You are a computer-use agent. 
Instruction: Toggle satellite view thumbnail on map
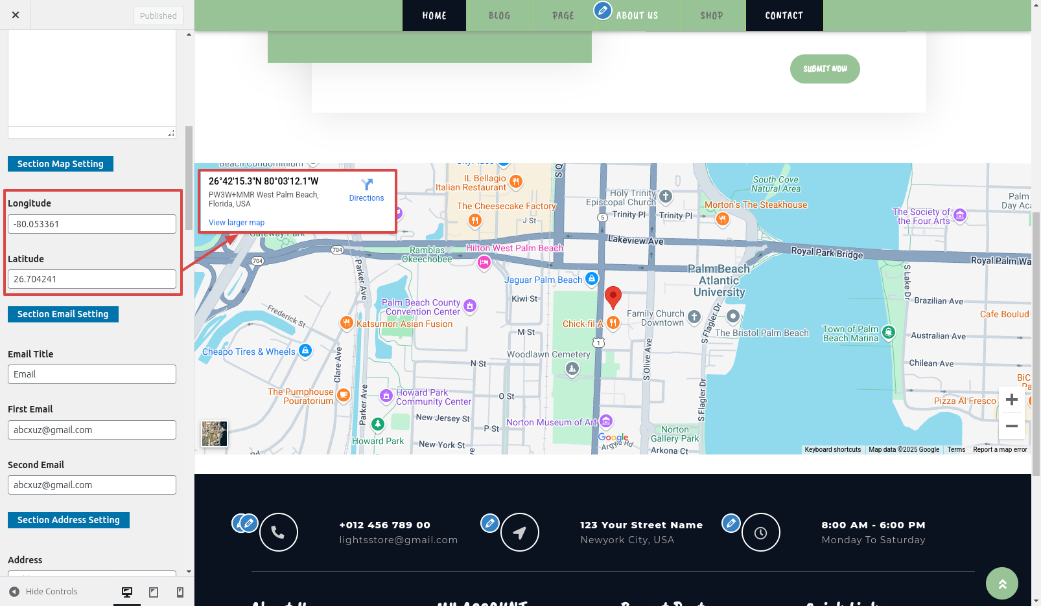[215, 434]
